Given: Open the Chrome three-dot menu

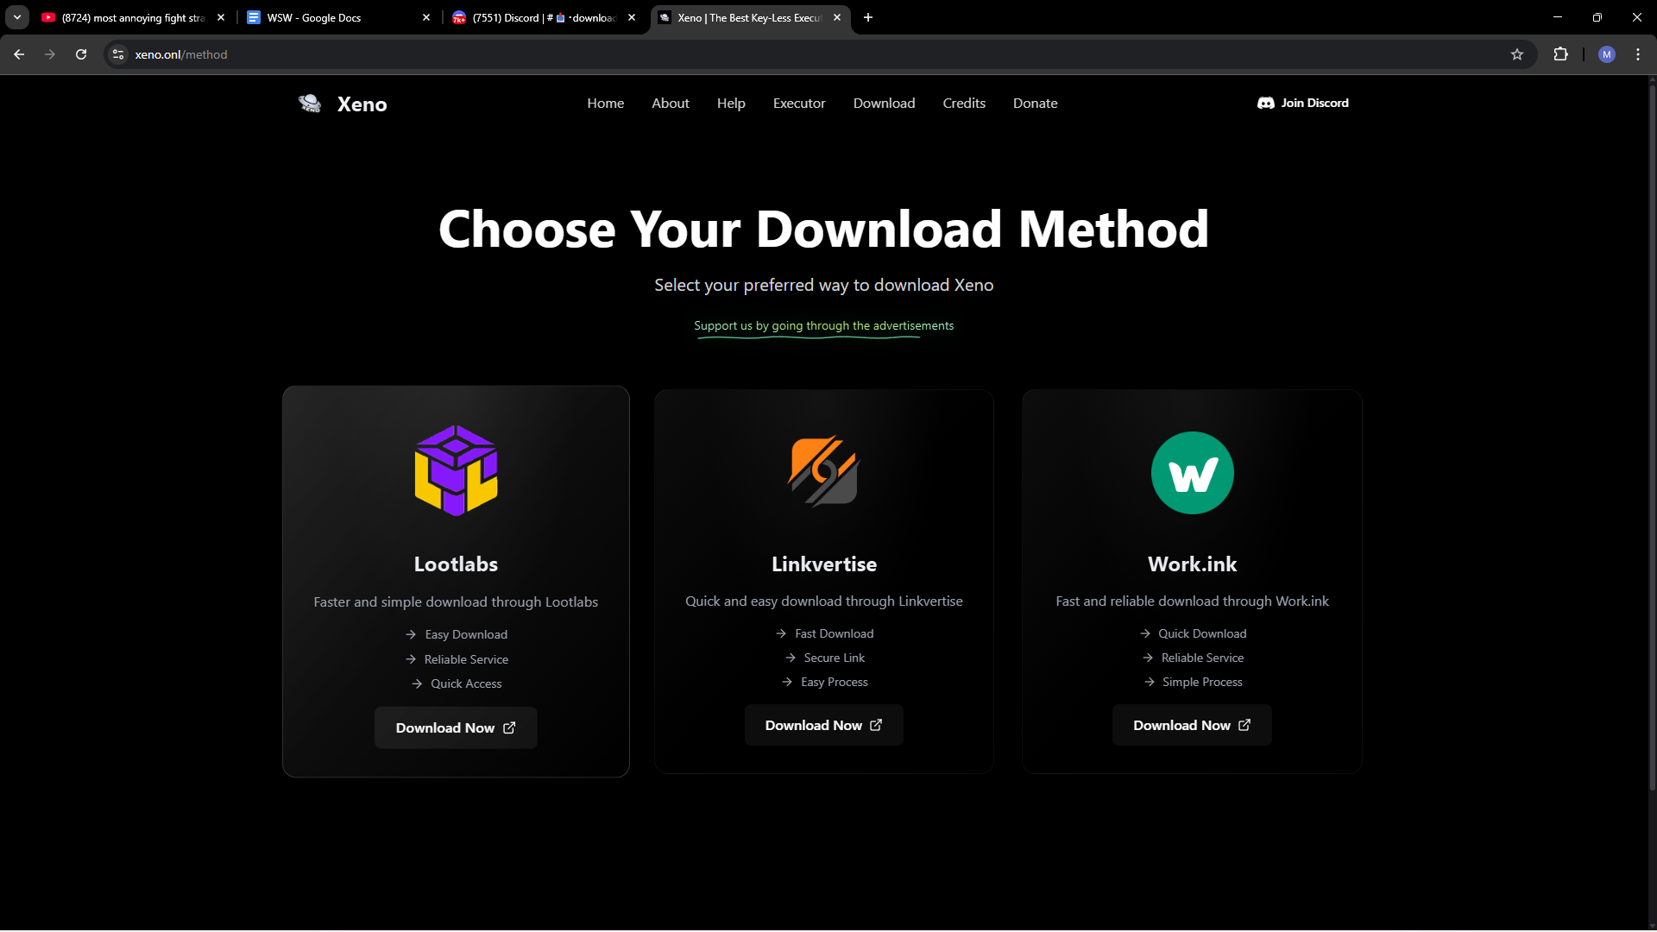Looking at the screenshot, I should (1638, 54).
